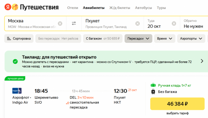Viewport: 208px width, 118px height.
Task: Click the 13ч 45мин flight duration
Action: (x=81, y=91)
